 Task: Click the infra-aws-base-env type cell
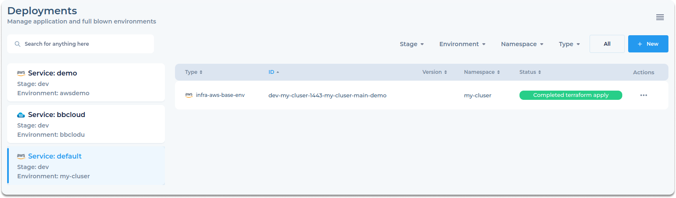[x=220, y=95]
